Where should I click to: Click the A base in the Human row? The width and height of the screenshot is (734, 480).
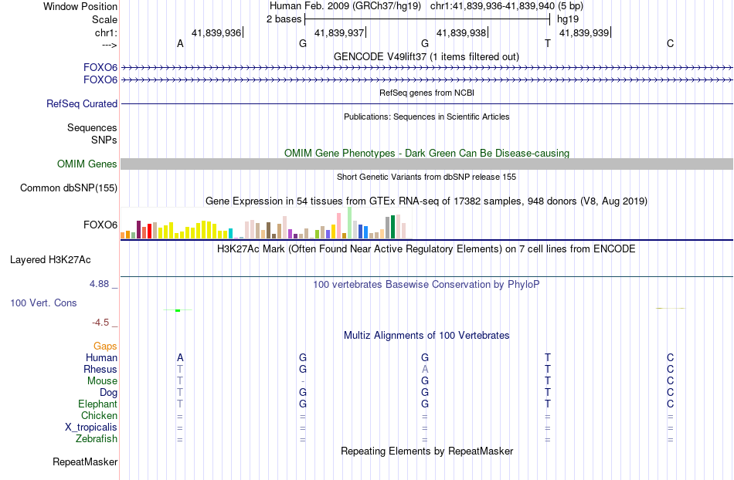click(x=180, y=357)
